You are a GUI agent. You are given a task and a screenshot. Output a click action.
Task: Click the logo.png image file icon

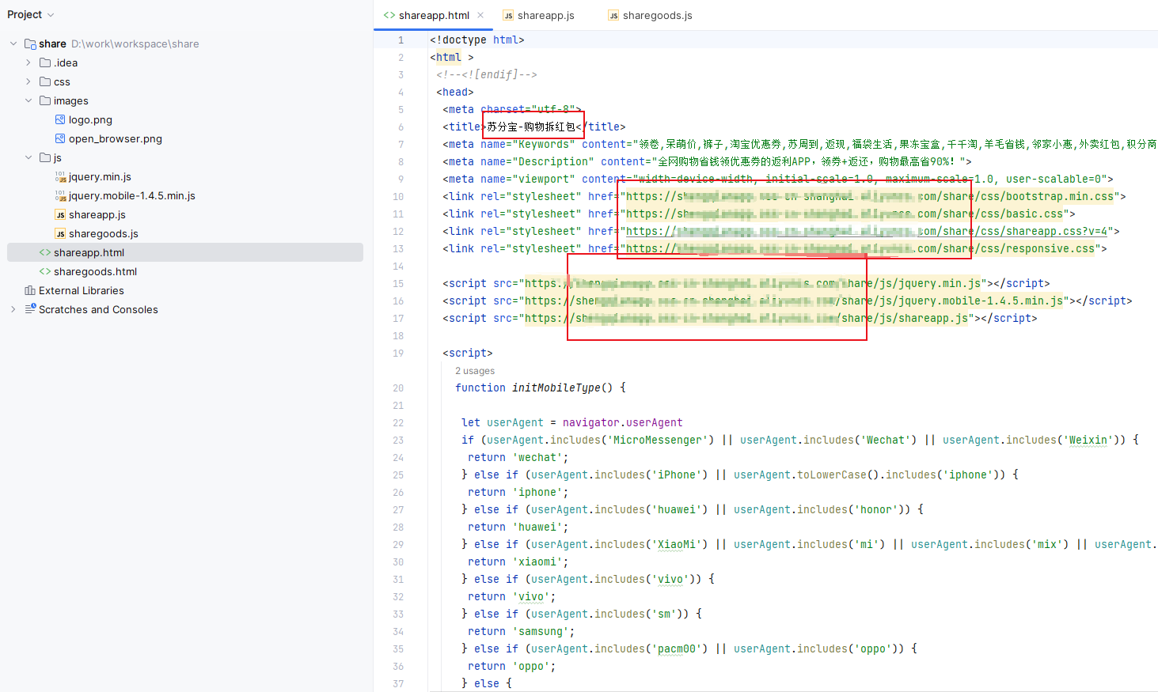coord(60,120)
